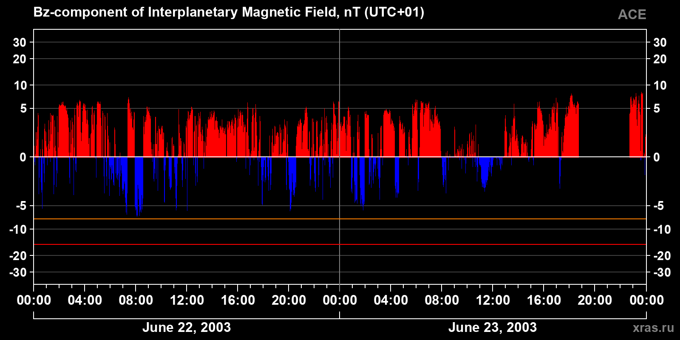Click the "20:00" time label for June 22
Viewport: 680px width, 340px height.
tap(289, 300)
